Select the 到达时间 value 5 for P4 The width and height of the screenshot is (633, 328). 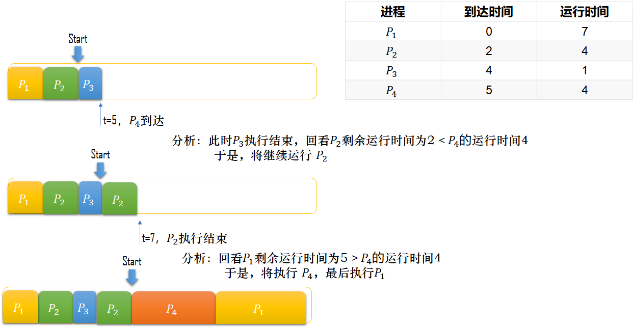click(x=488, y=90)
